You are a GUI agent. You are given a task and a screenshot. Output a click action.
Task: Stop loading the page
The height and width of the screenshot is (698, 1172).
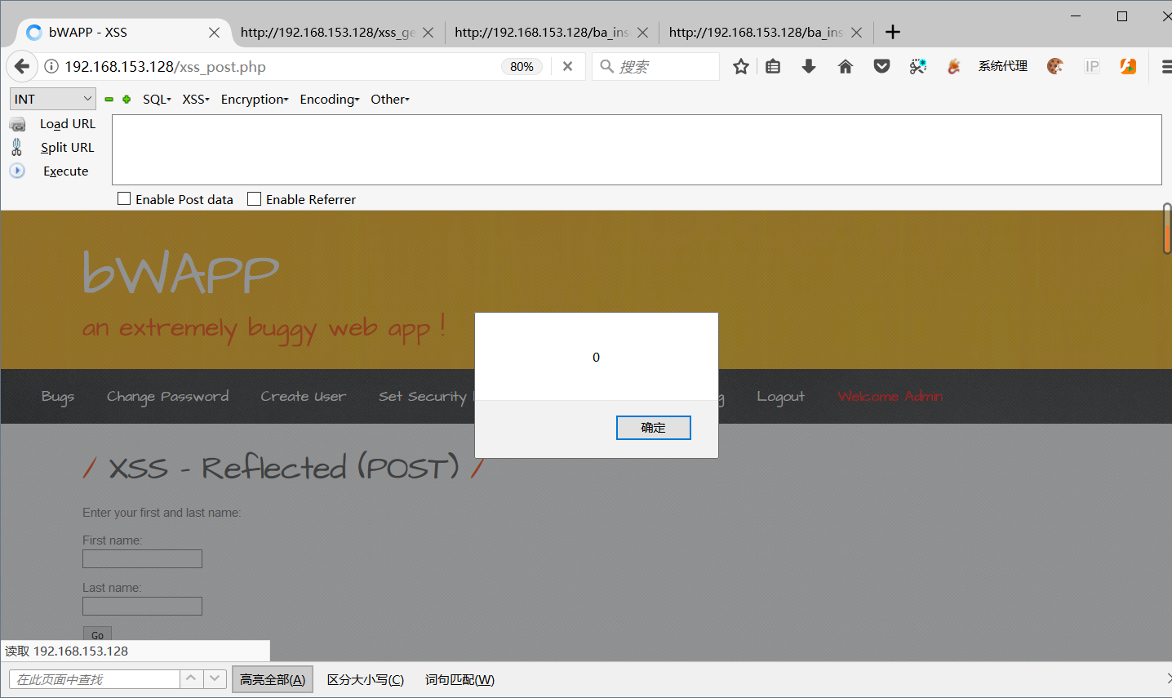pyautogui.click(x=567, y=66)
